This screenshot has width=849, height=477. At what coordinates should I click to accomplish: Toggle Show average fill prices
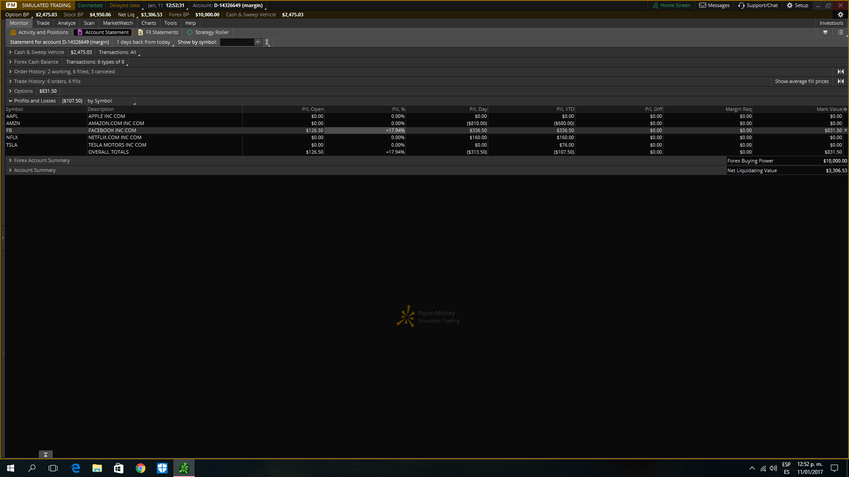(801, 81)
